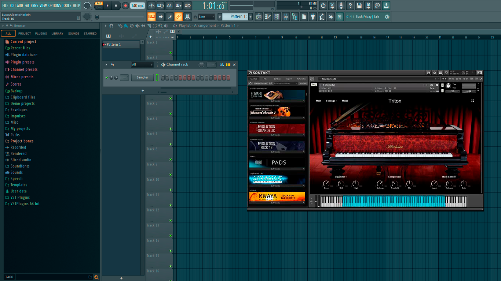
Task: Click the graph editor icon in Channel rack
Action: pos(222,65)
